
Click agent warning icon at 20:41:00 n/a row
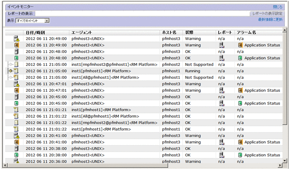(17, 135)
